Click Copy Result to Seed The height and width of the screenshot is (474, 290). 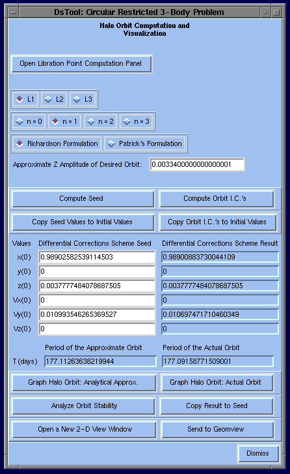click(217, 406)
